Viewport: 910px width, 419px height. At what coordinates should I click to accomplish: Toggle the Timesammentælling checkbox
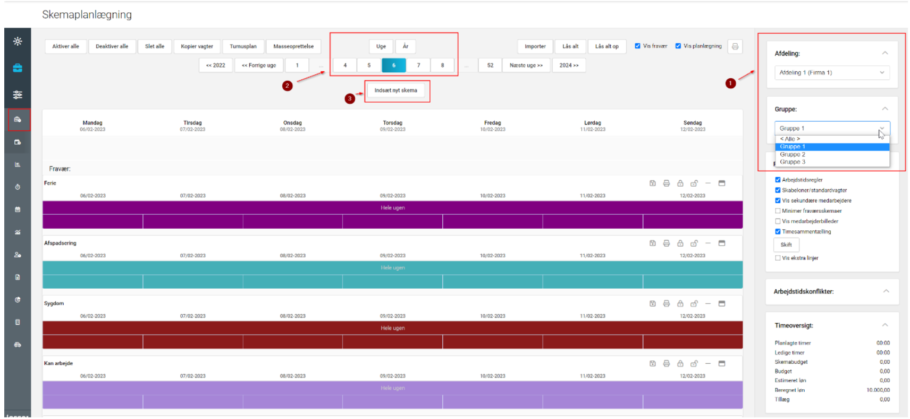coord(778,232)
